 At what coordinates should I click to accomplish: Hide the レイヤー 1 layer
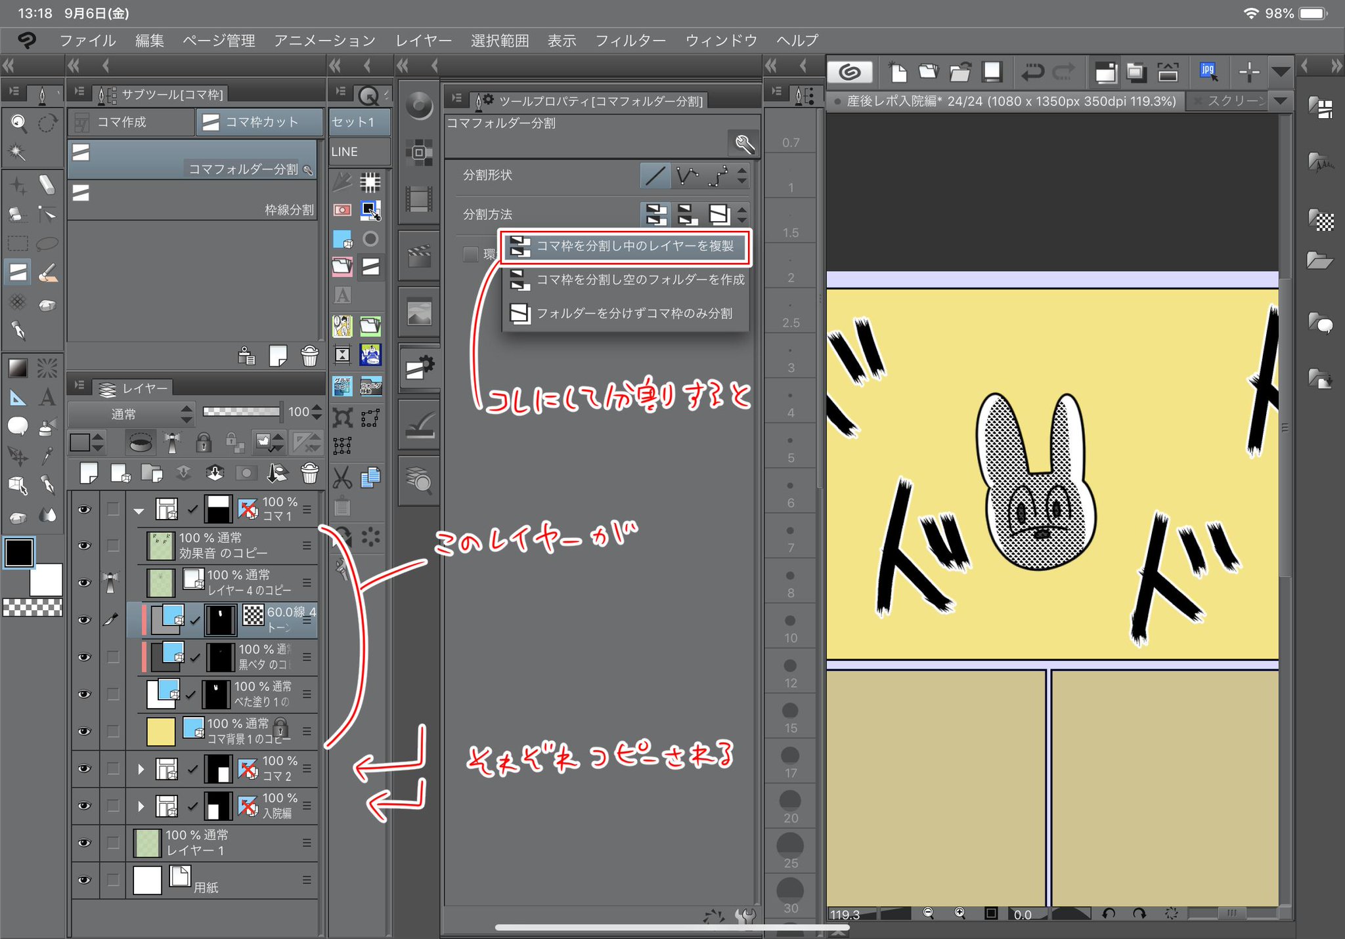pyautogui.click(x=85, y=843)
